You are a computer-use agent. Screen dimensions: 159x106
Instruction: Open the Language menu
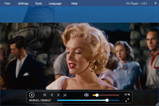click(x=55, y=3)
